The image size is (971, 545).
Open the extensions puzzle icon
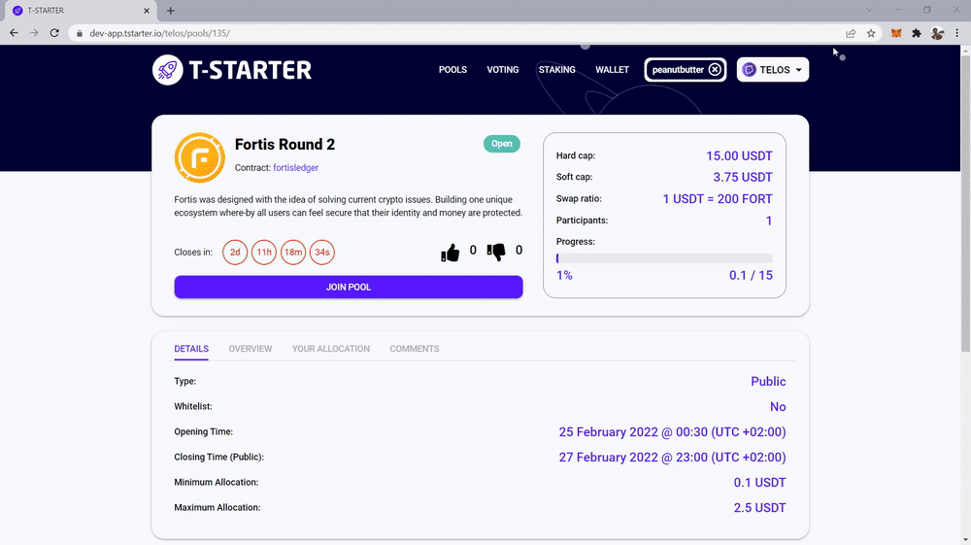917,33
